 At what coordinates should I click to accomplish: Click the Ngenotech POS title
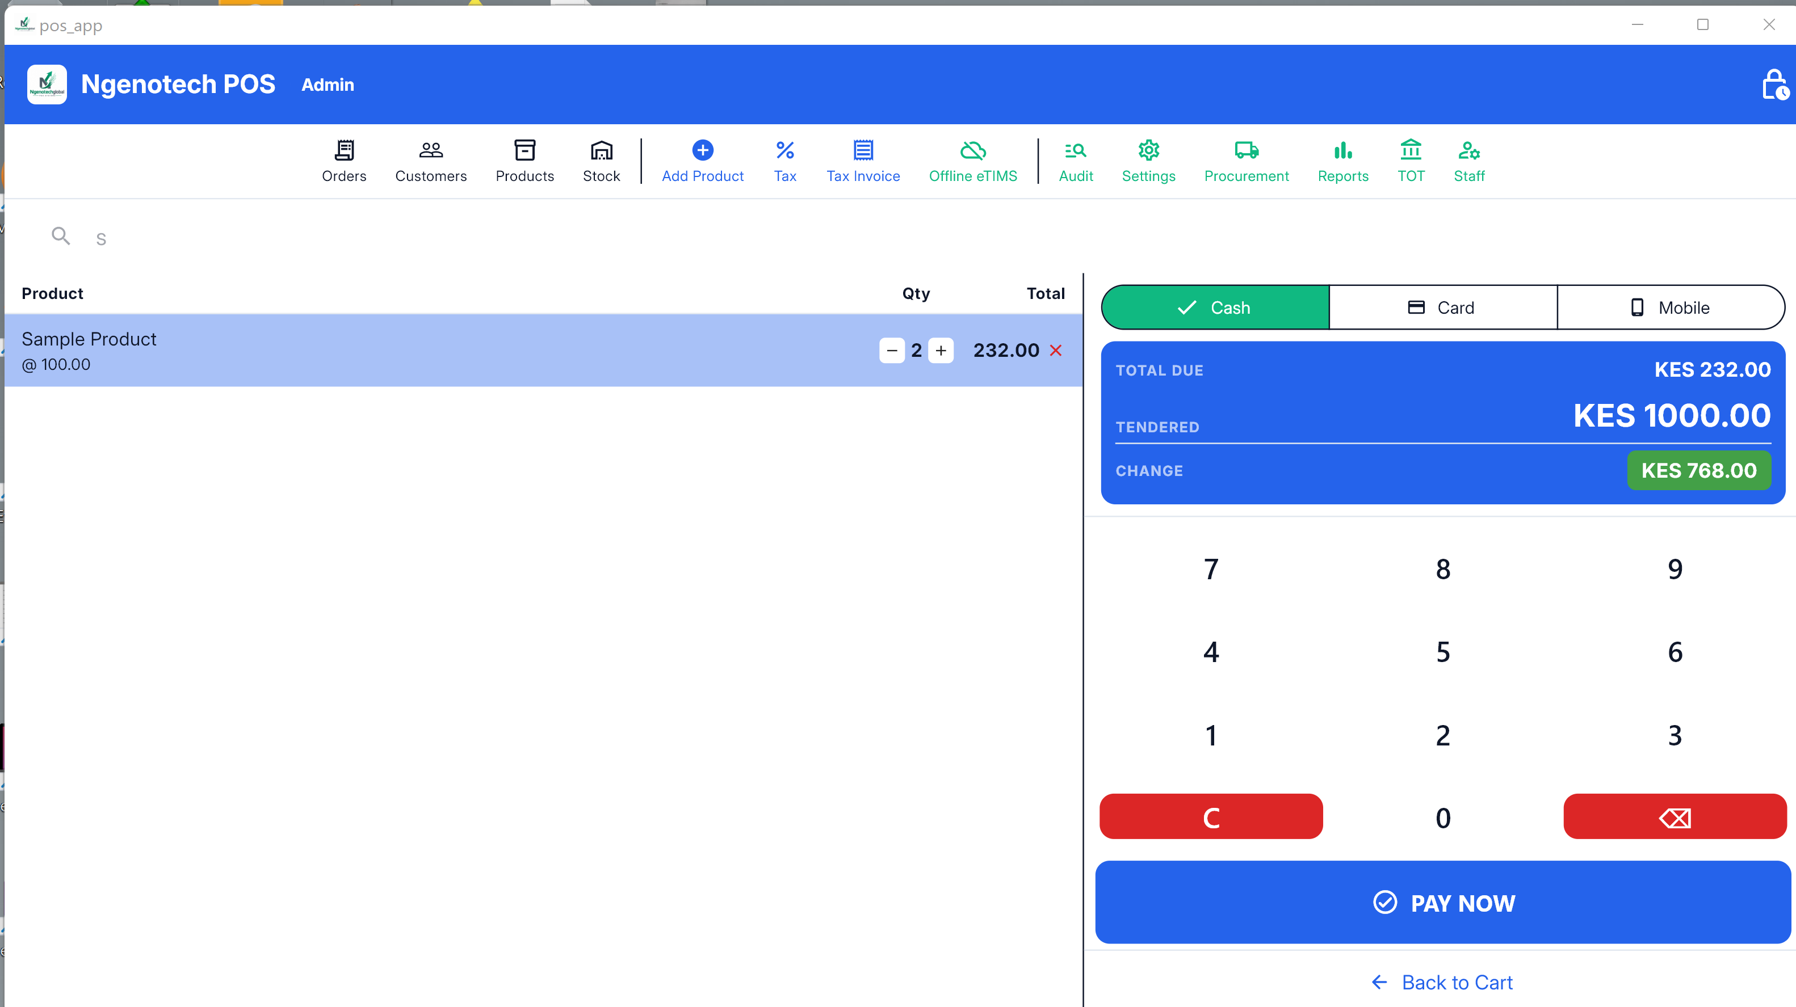178,85
